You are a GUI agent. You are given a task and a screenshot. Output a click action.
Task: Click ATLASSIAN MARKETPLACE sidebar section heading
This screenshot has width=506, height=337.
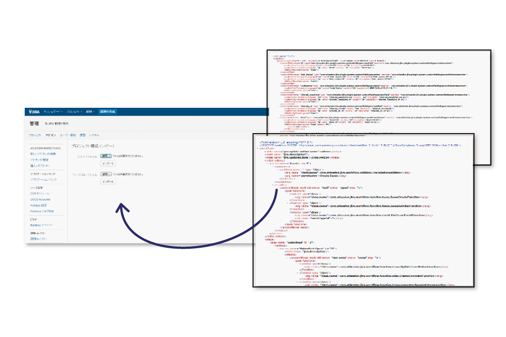(x=46, y=148)
